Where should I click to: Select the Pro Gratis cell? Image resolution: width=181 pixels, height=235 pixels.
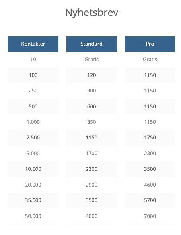pos(150,60)
